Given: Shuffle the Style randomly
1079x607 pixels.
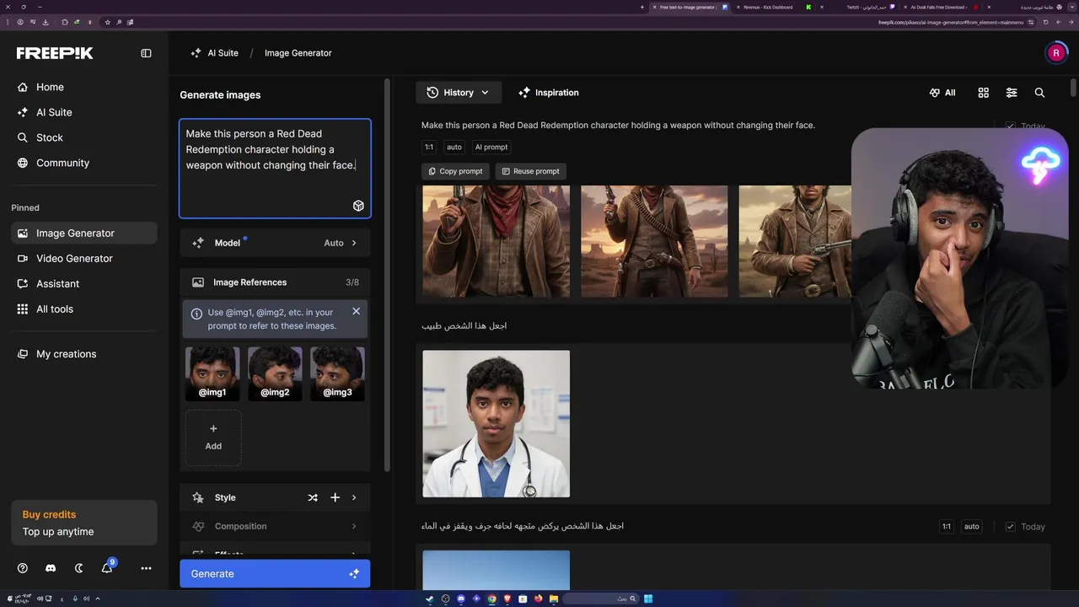Looking at the screenshot, I should tap(313, 497).
